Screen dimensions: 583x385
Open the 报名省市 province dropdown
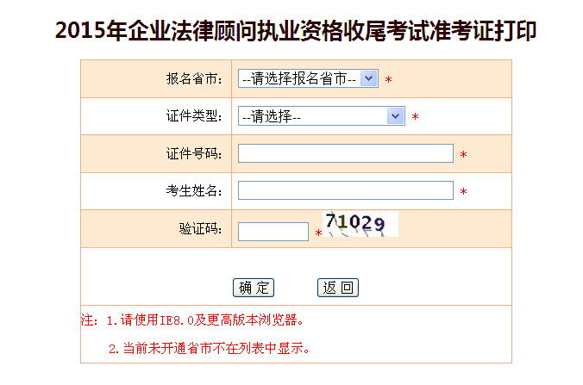tap(308, 78)
